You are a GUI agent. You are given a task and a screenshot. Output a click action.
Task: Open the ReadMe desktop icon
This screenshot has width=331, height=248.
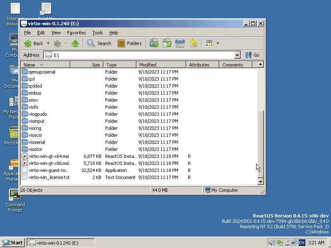pos(46,11)
